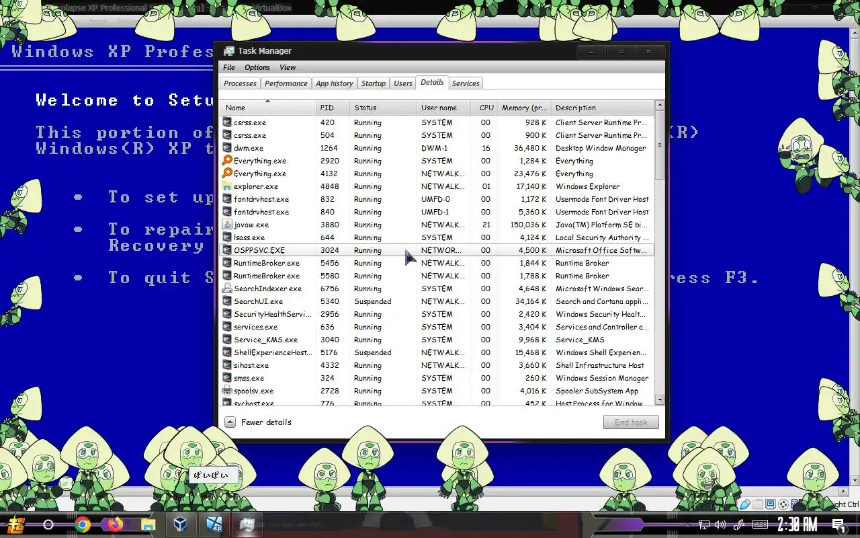The height and width of the screenshot is (538, 860).
Task: Open Cortana circle on the taskbar
Action: pyautogui.click(x=48, y=525)
